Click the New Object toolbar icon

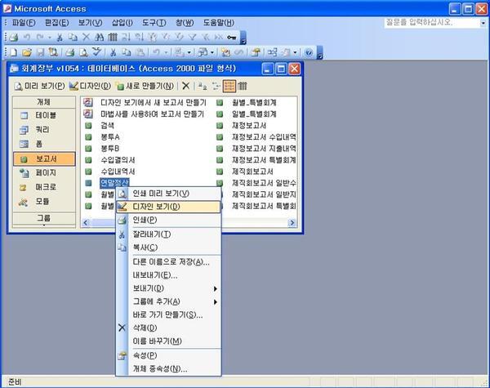pyautogui.click(x=286, y=52)
